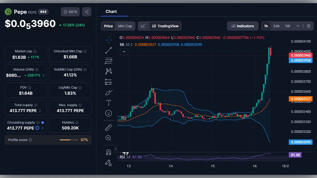Enable magnet mode for drawings
317x178 pixels.
[x=108, y=152]
